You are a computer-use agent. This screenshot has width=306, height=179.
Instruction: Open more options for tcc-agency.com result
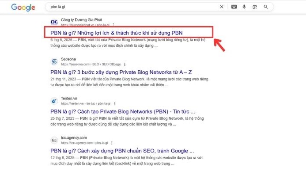112,143
